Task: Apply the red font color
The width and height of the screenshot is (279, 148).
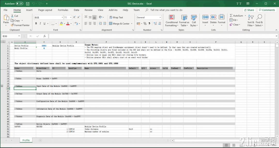Action: pos(68,23)
